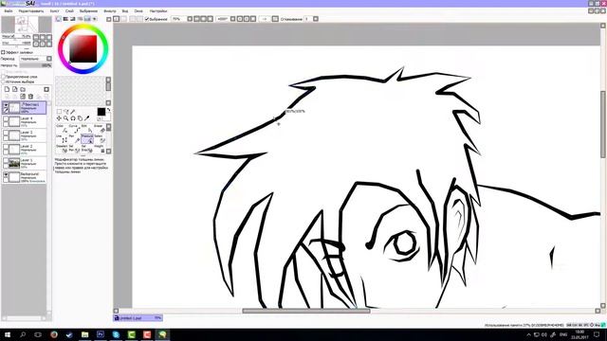The image size is (607, 341).
Task: Choose the Pen linework tool
Action: (75, 139)
